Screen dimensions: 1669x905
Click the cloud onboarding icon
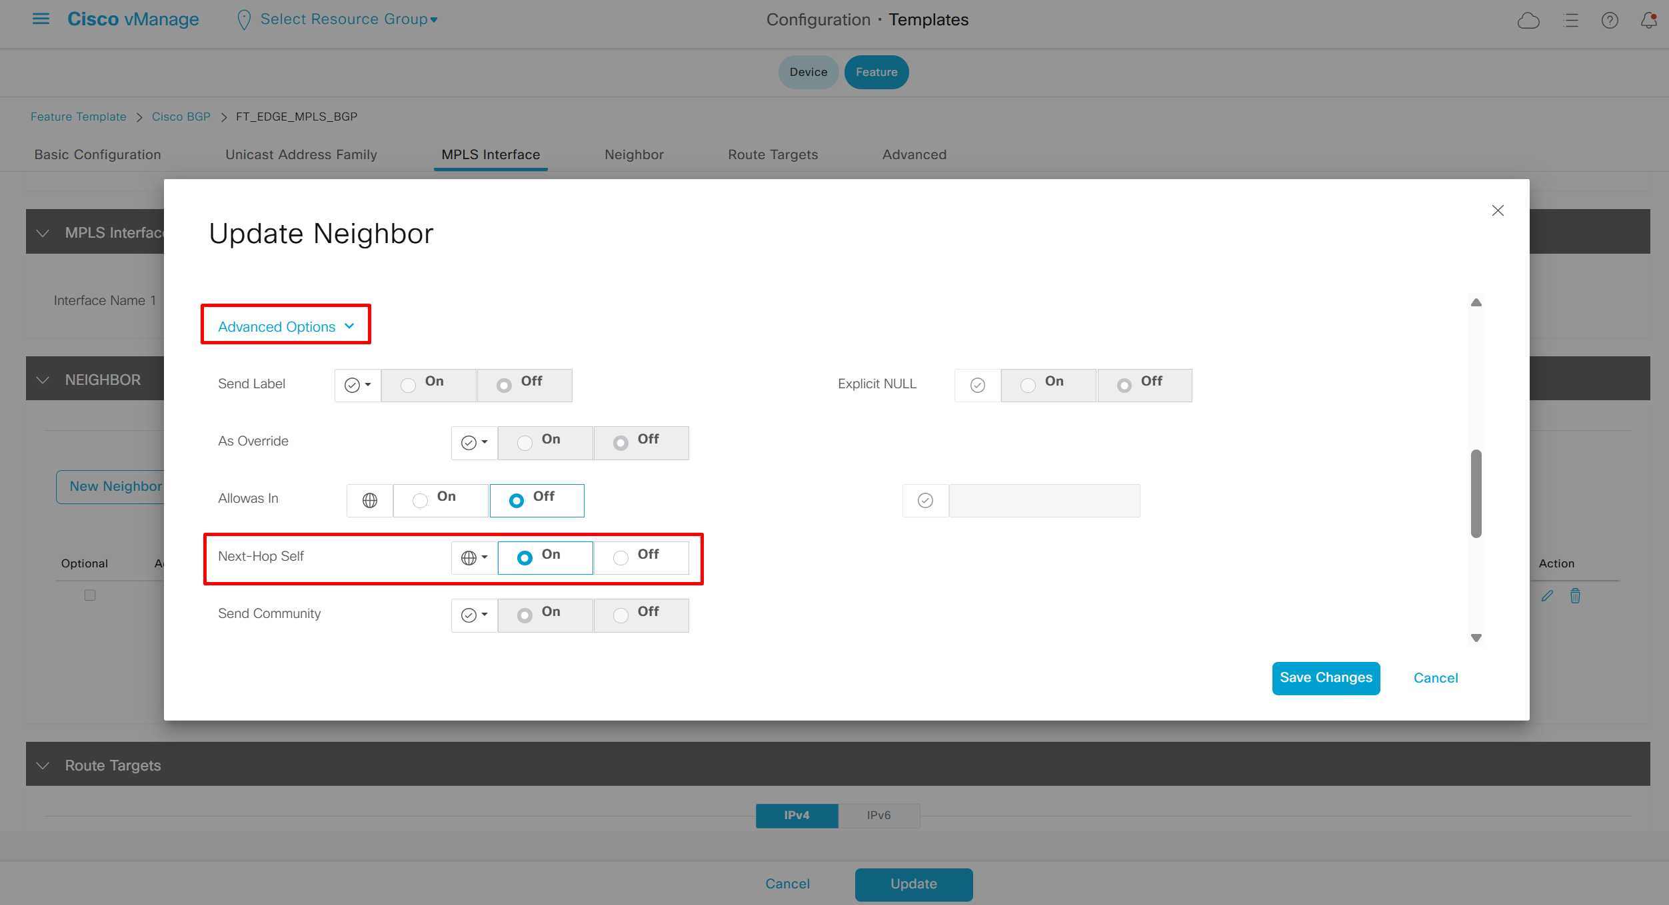point(1528,21)
